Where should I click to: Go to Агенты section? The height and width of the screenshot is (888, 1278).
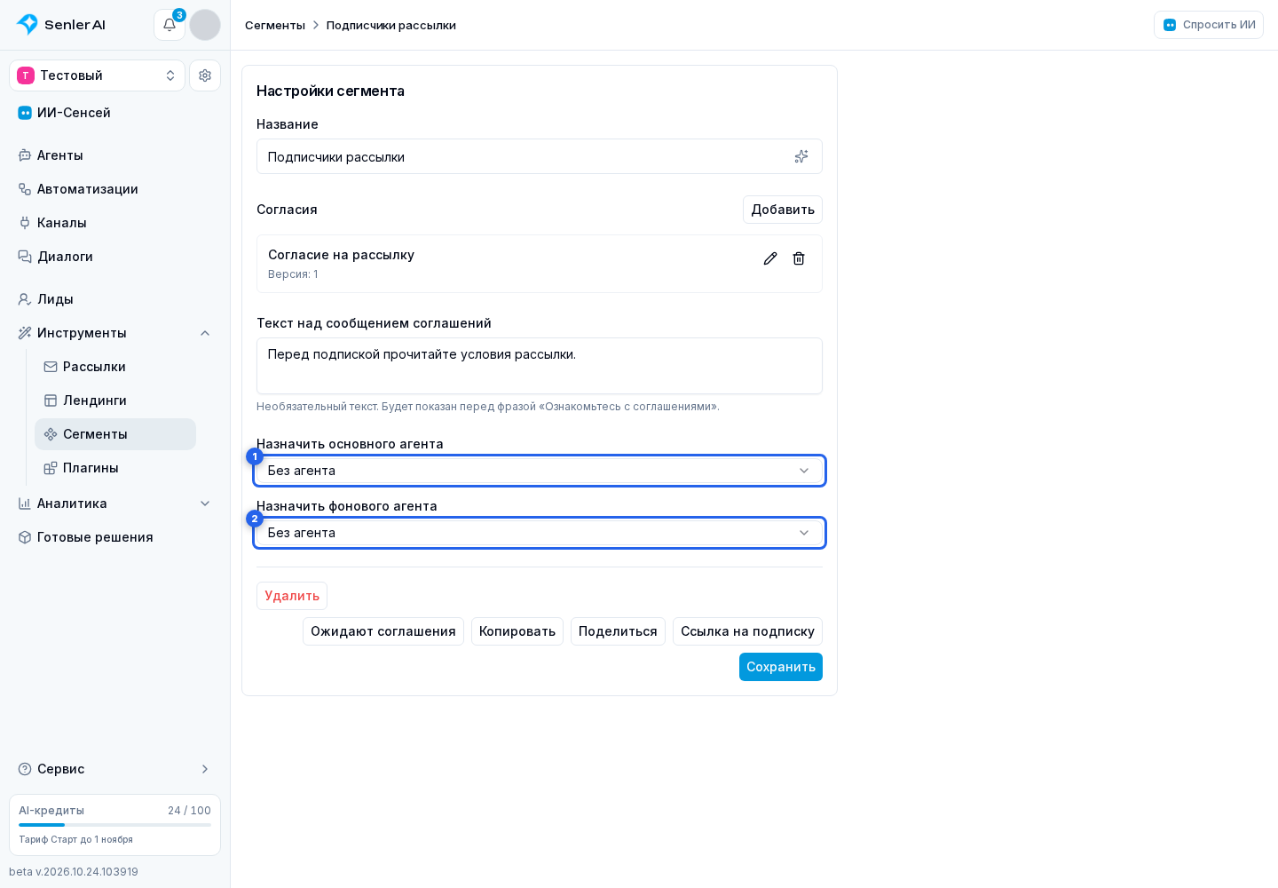pyautogui.click(x=115, y=155)
